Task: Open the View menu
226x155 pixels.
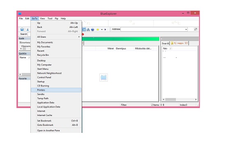Action: click(42, 18)
